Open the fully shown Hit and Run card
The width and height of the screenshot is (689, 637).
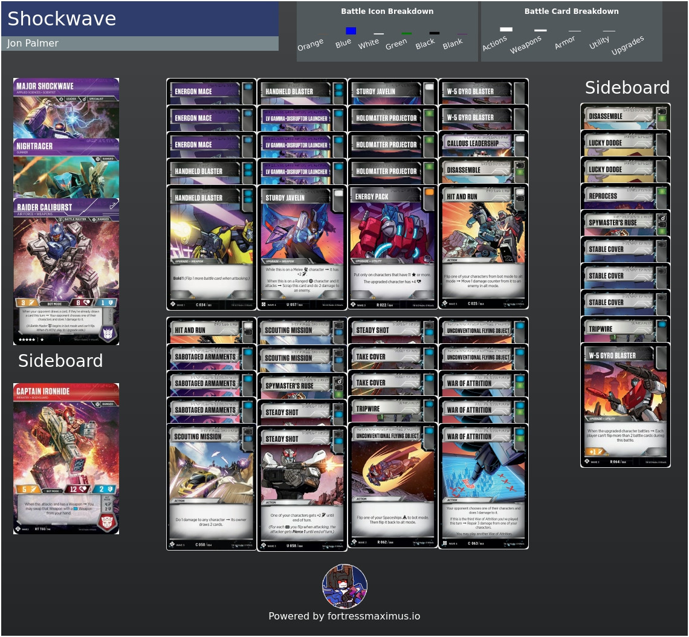tap(484, 247)
